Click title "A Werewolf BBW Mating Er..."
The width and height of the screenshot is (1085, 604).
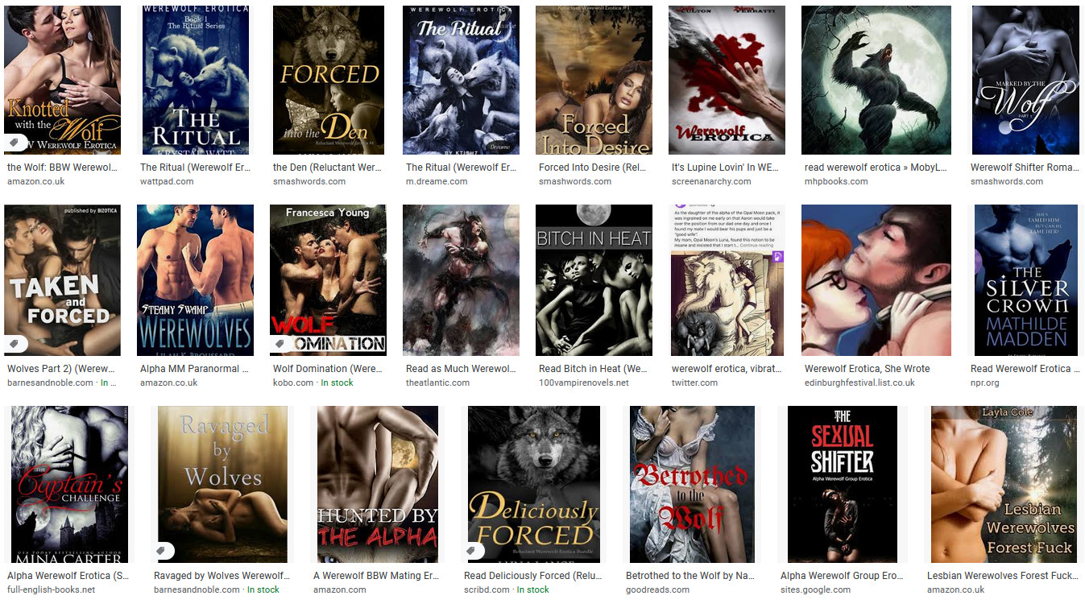[x=376, y=576]
